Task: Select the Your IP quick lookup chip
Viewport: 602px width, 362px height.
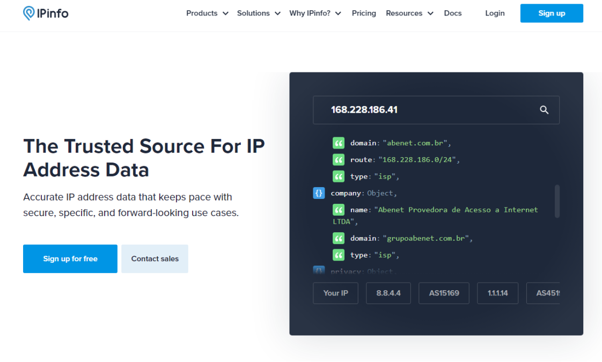Action: (x=335, y=293)
